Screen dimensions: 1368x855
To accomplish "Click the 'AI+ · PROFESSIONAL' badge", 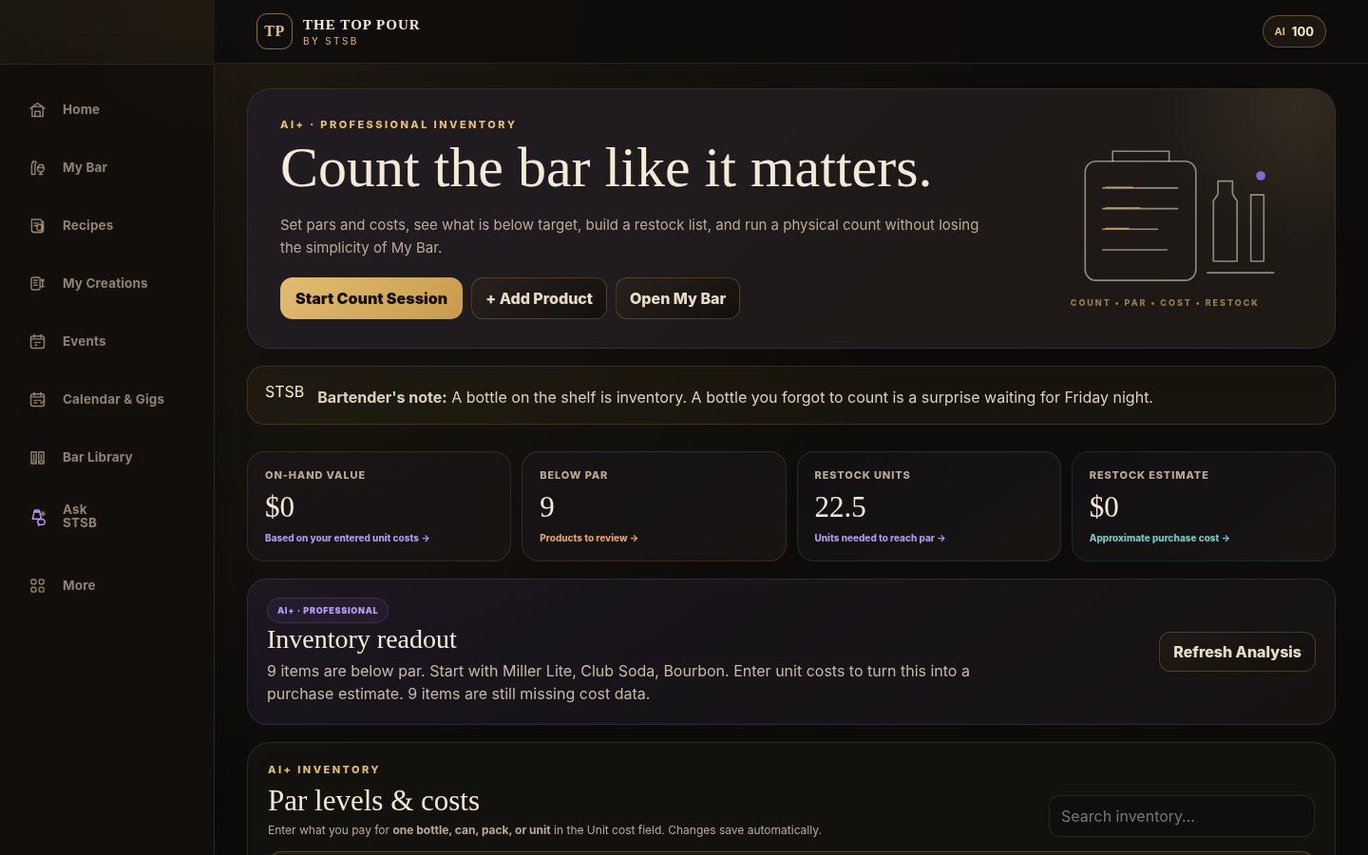I will pos(328,611).
